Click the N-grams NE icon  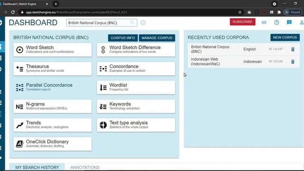(19, 106)
